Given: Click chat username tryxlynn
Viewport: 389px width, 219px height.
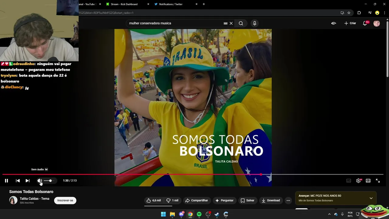Looking at the screenshot, I should 9,75.
